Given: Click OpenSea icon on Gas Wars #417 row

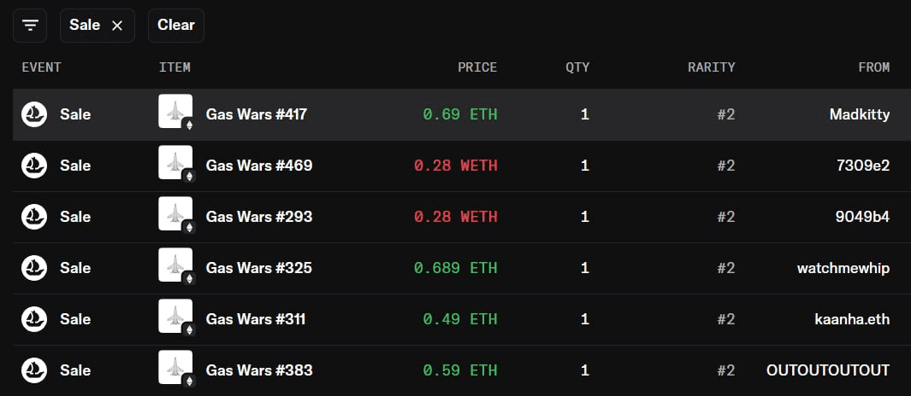Looking at the screenshot, I should (34, 114).
